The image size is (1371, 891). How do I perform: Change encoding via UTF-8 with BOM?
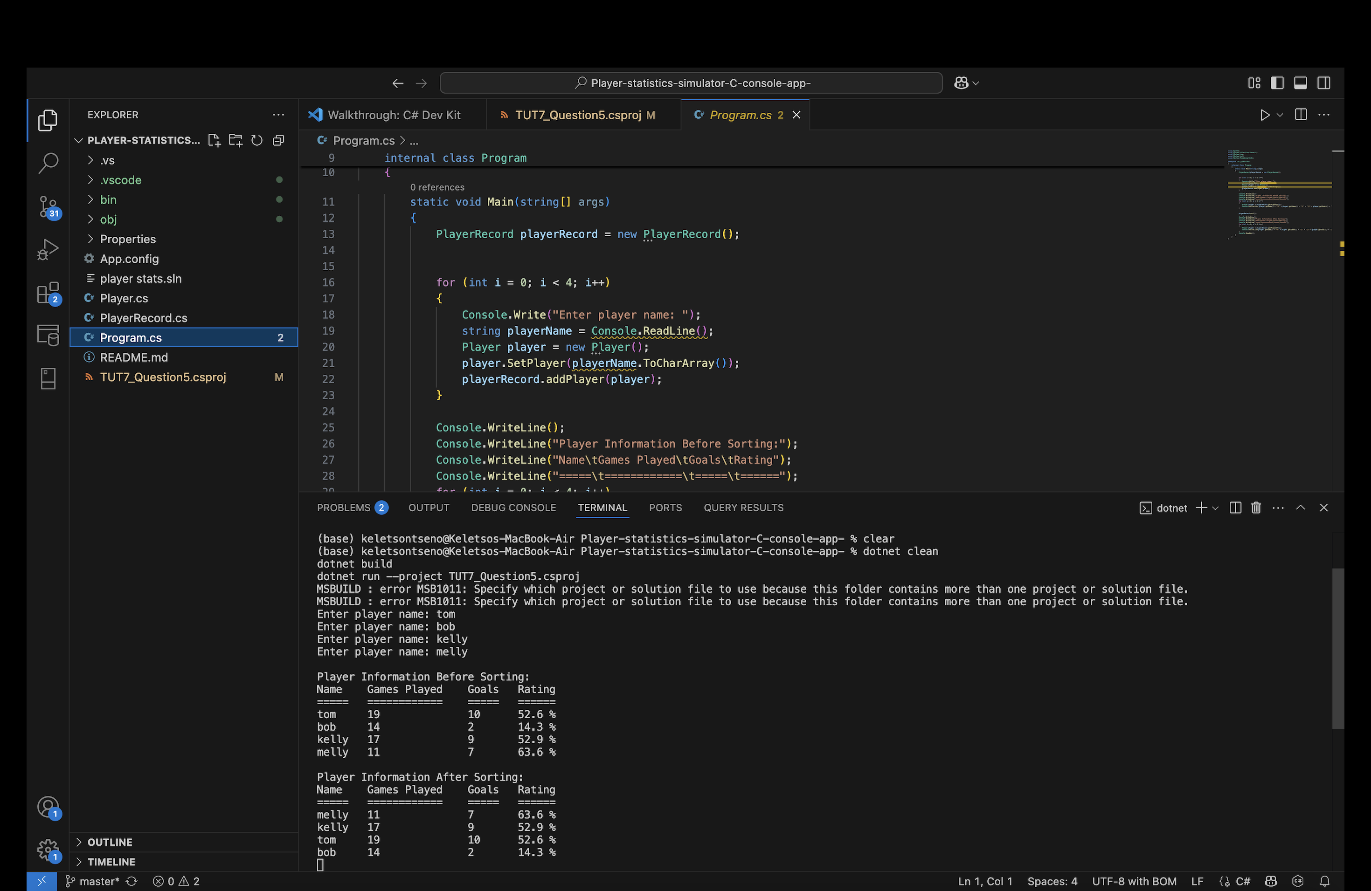1134,881
